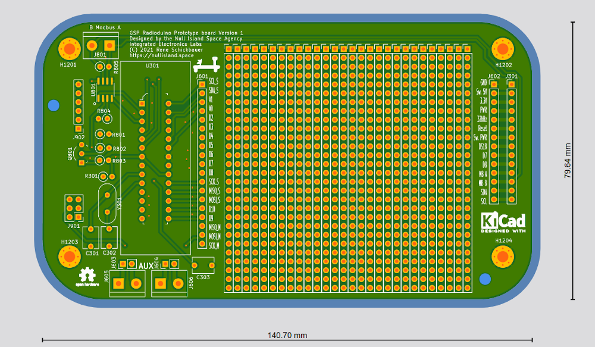Click the MOSI_M pin label
This screenshot has height=347, width=595.
coord(214,236)
